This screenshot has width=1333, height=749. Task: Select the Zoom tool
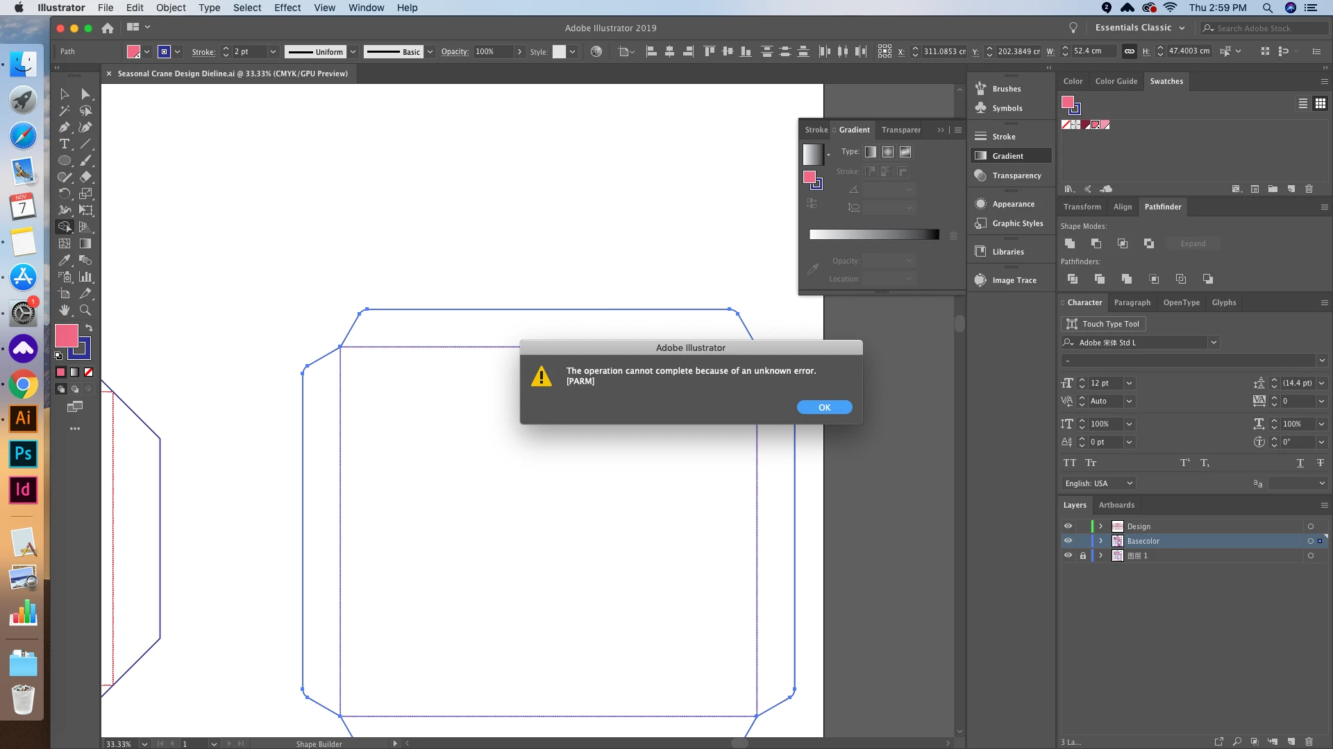[85, 310]
